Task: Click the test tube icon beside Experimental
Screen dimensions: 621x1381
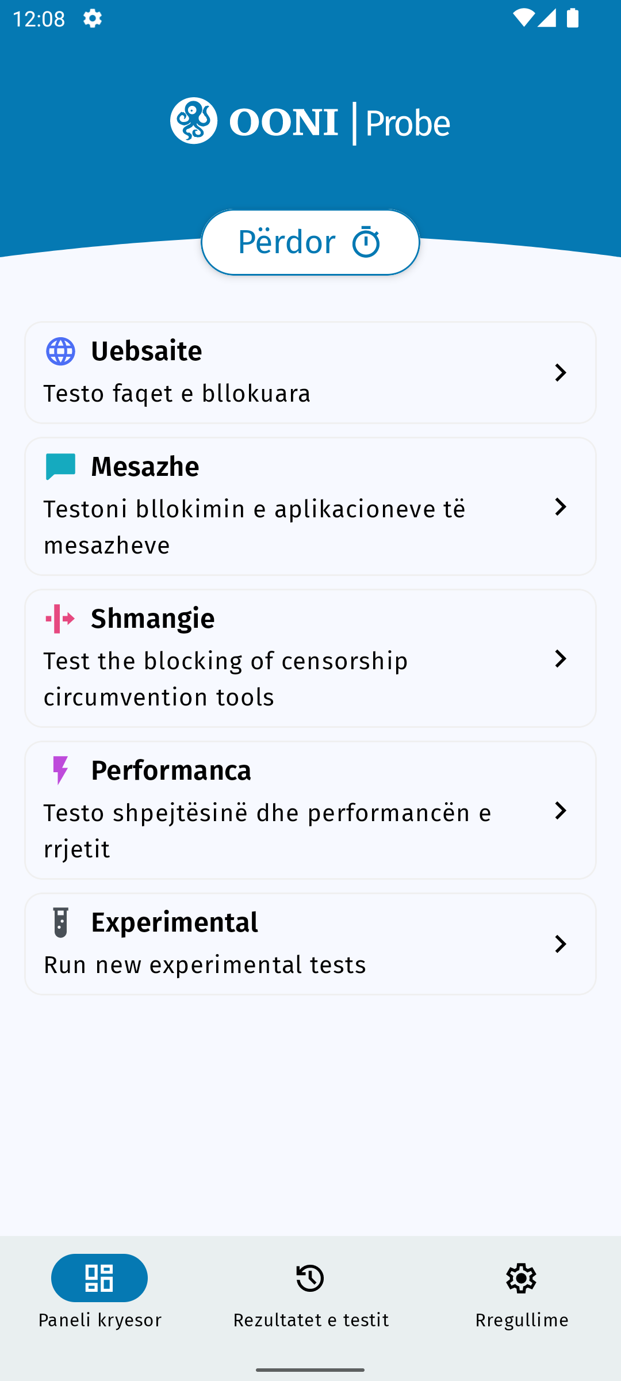Action: coord(60,922)
